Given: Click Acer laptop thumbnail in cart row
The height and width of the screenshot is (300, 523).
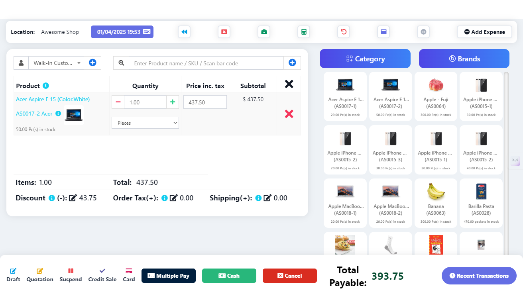Looking at the screenshot, I should pyautogui.click(x=74, y=116).
